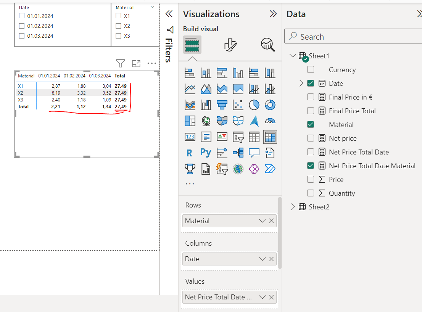
Task: Check the X2 material slicer box
Action: click(118, 26)
